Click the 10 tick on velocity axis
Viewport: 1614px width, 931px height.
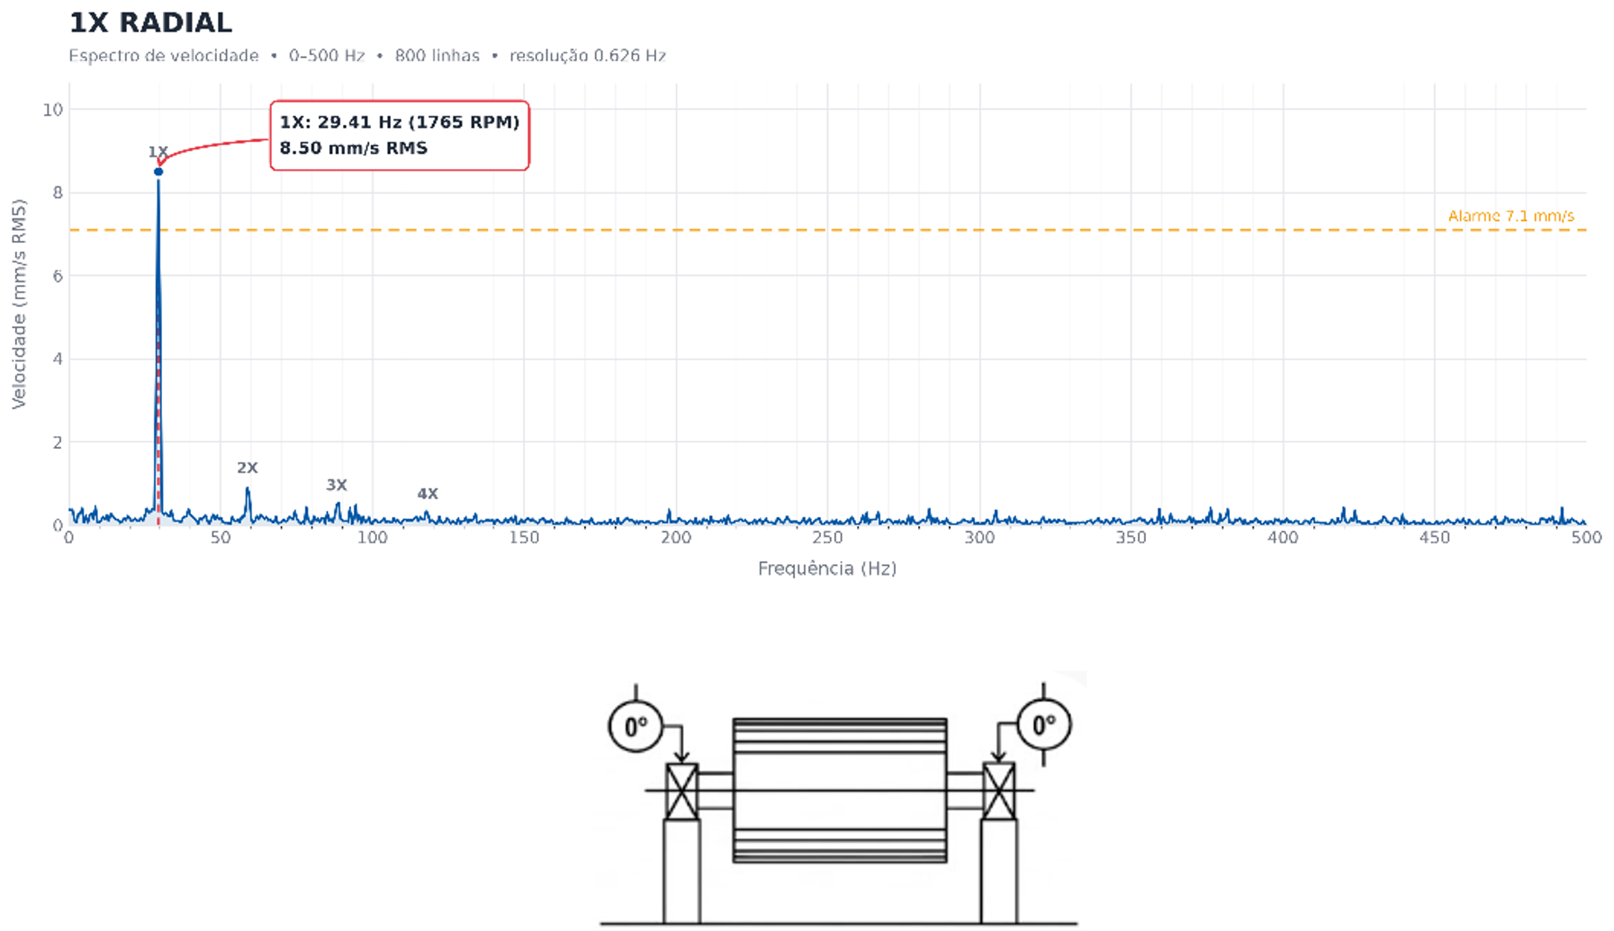point(53,110)
